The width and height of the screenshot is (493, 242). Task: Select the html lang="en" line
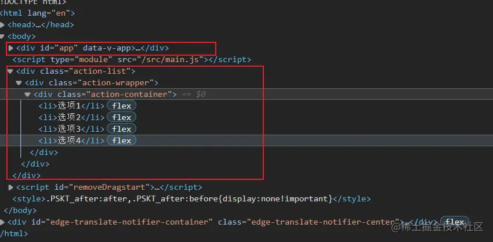38,13
